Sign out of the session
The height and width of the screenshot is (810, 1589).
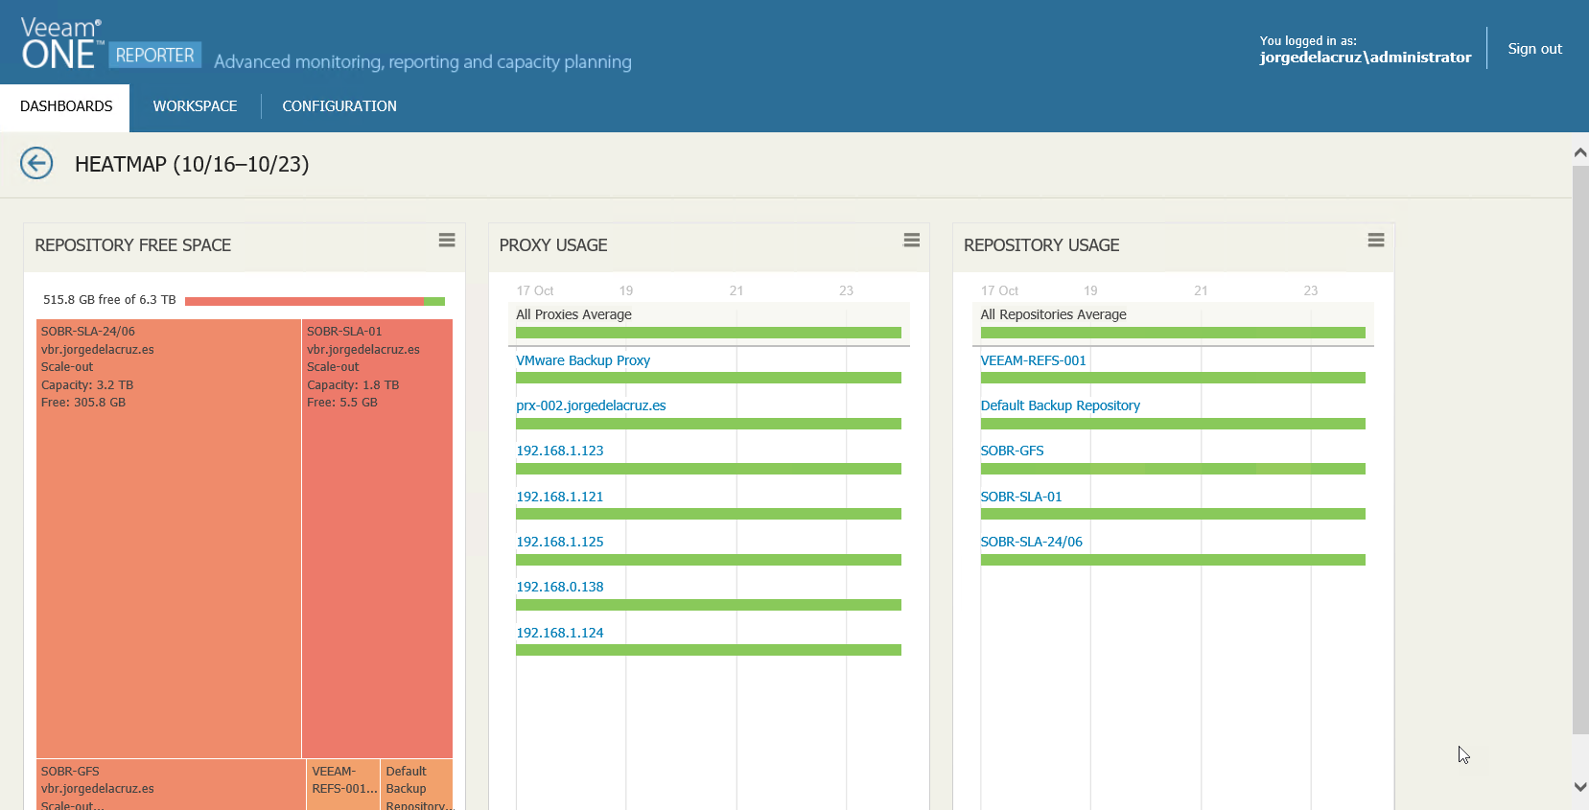pyautogui.click(x=1534, y=49)
